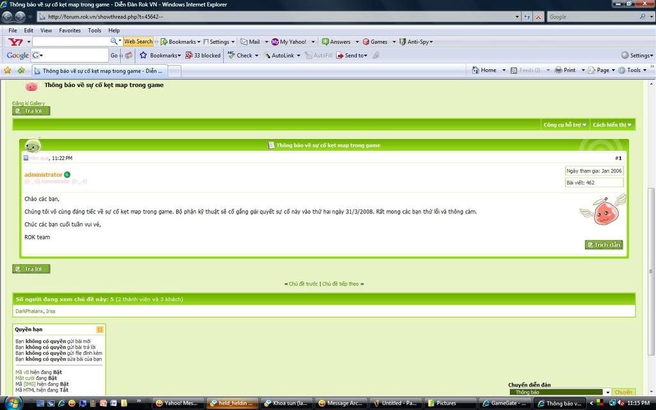Click the Yahoo! toolbar logo icon

pos(14,42)
